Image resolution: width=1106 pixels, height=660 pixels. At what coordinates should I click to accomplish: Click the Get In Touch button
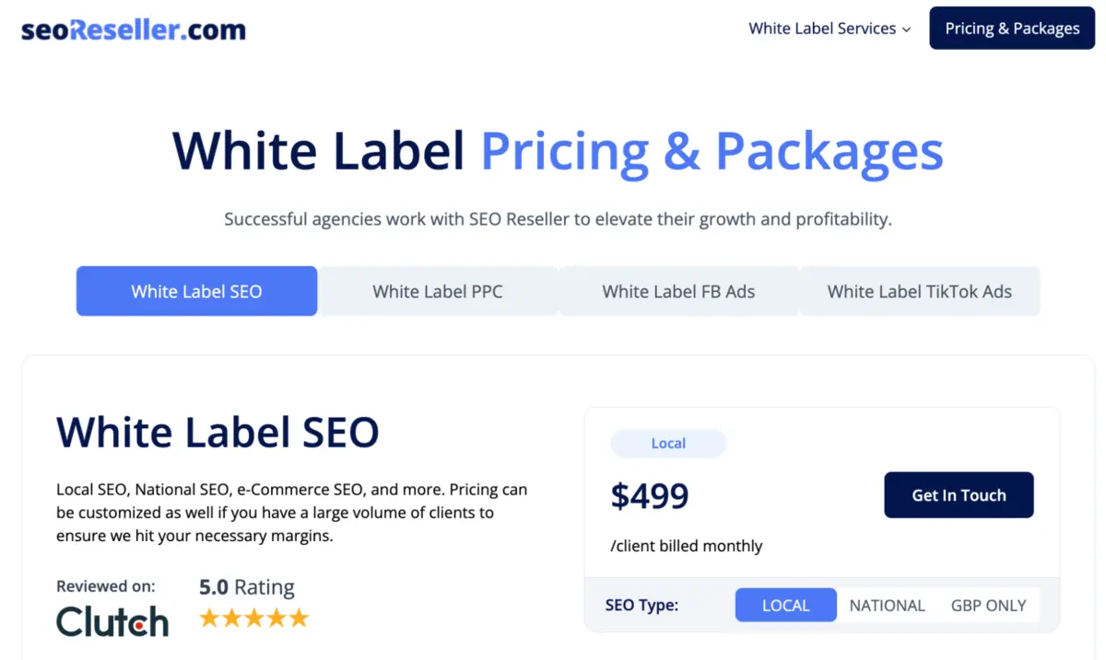pyautogui.click(x=959, y=494)
